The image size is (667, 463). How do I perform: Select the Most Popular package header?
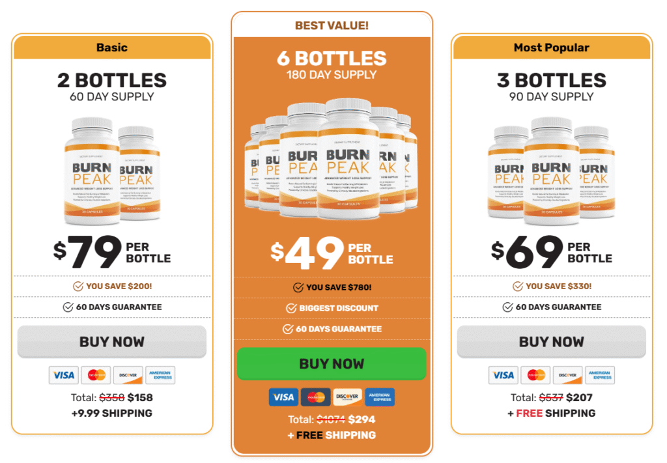(x=551, y=48)
